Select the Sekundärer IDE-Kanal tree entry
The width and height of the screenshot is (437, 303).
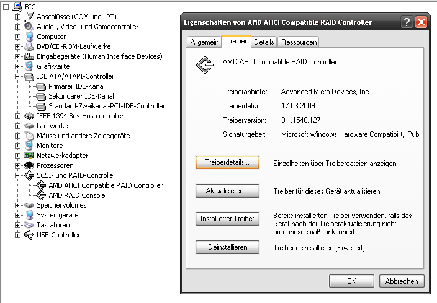(81, 96)
